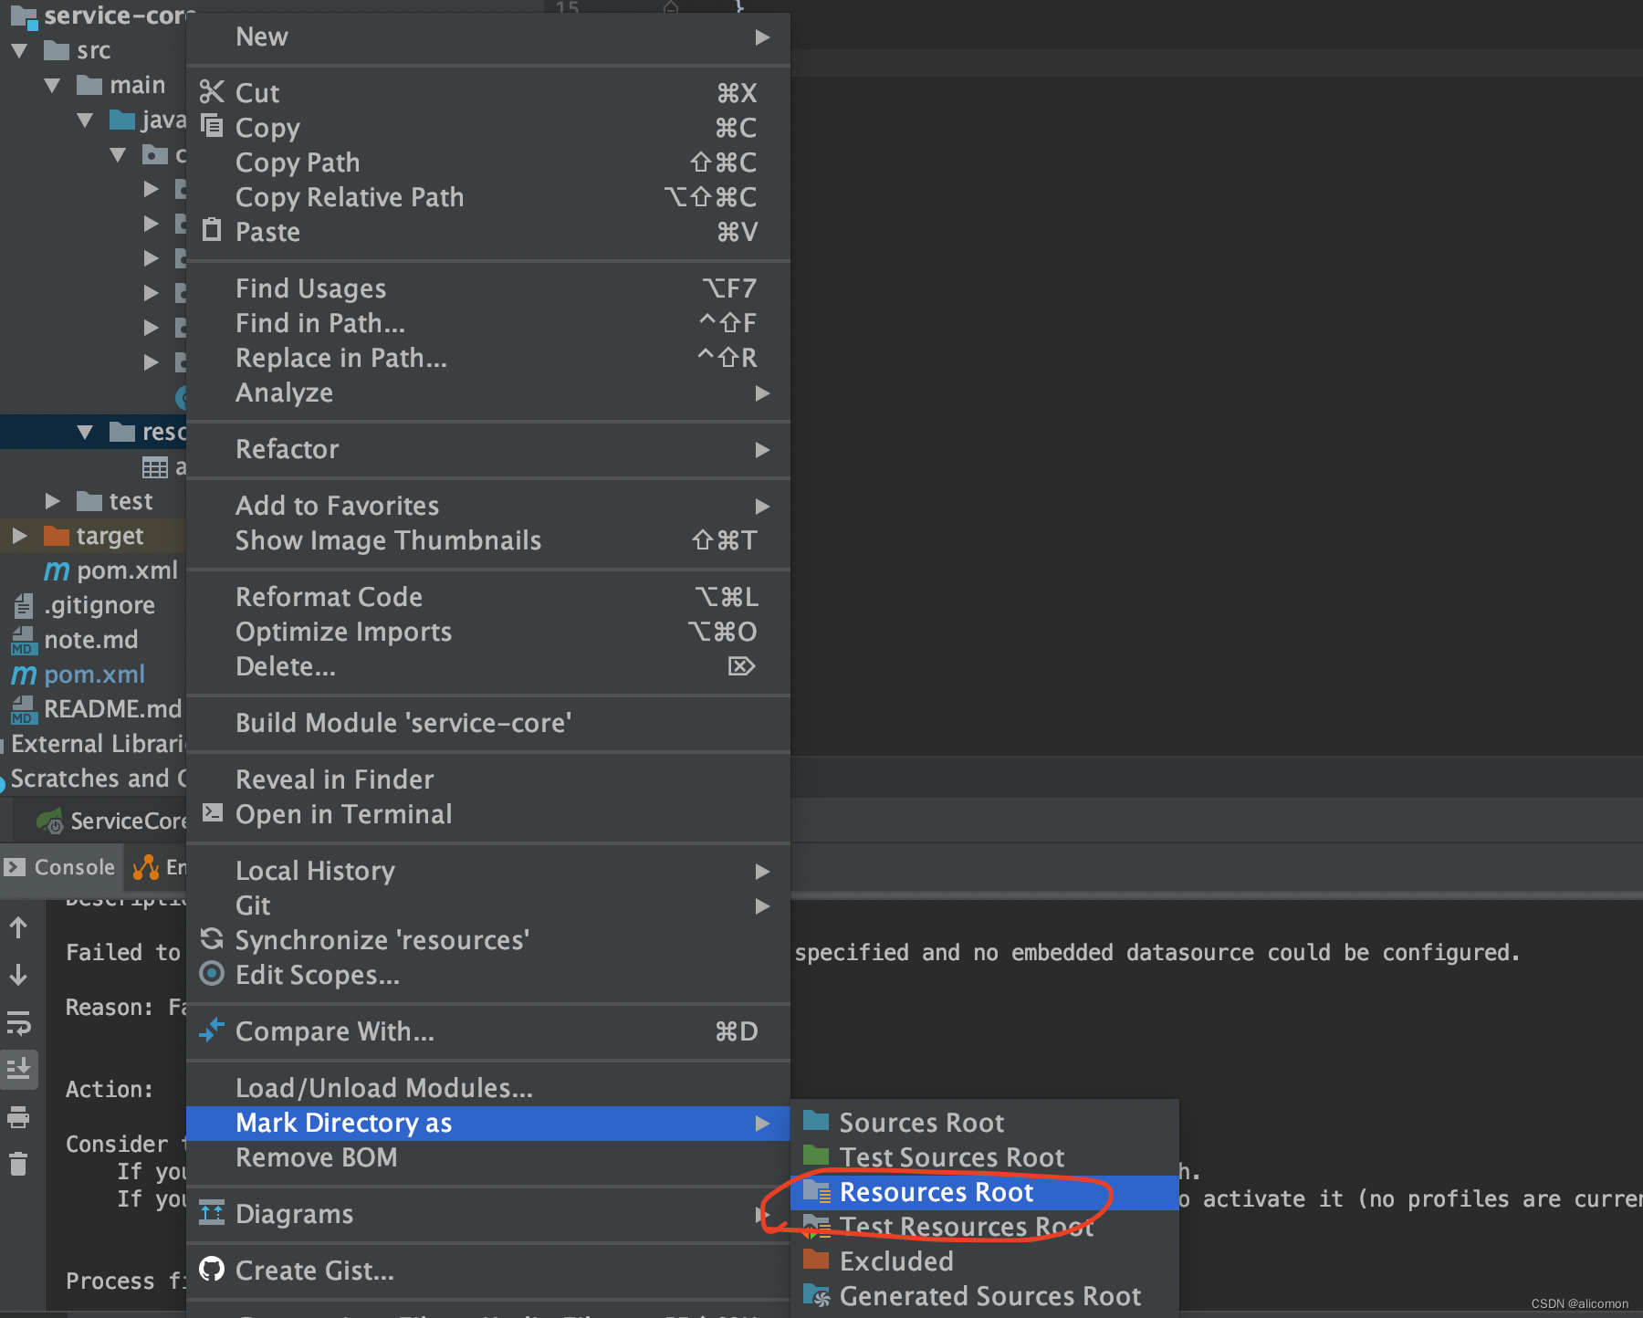Image resolution: width=1643 pixels, height=1318 pixels.
Task: Choose Copy Relative Path
Action: (488, 197)
